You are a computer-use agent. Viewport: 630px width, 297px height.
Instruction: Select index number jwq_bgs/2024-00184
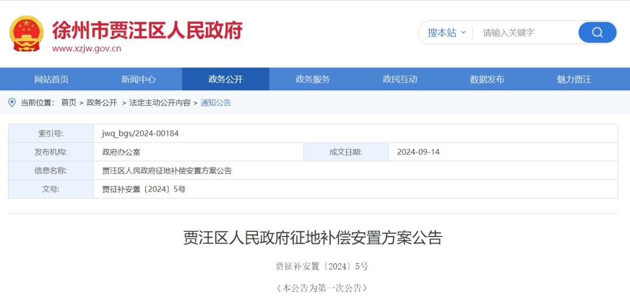click(140, 133)
